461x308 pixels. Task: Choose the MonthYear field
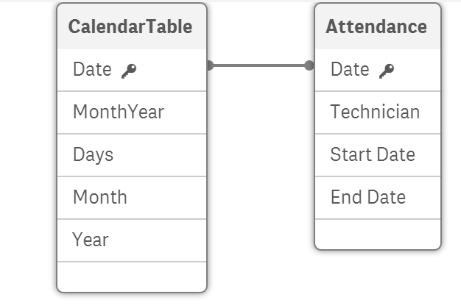click(119, 112)
